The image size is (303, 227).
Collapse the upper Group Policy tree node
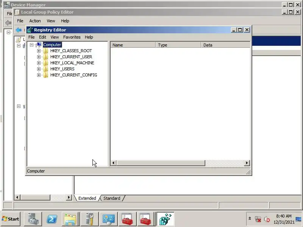[19, 45]
